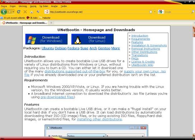
Task: Follow 'supply your own Linux .iso' link
Action: tap(145, 71)
